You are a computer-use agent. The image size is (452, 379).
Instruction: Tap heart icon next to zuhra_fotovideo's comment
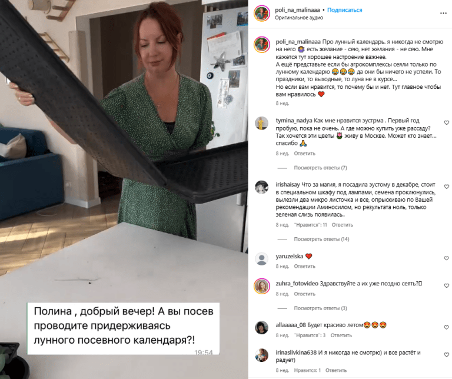(x=447, y=285)
